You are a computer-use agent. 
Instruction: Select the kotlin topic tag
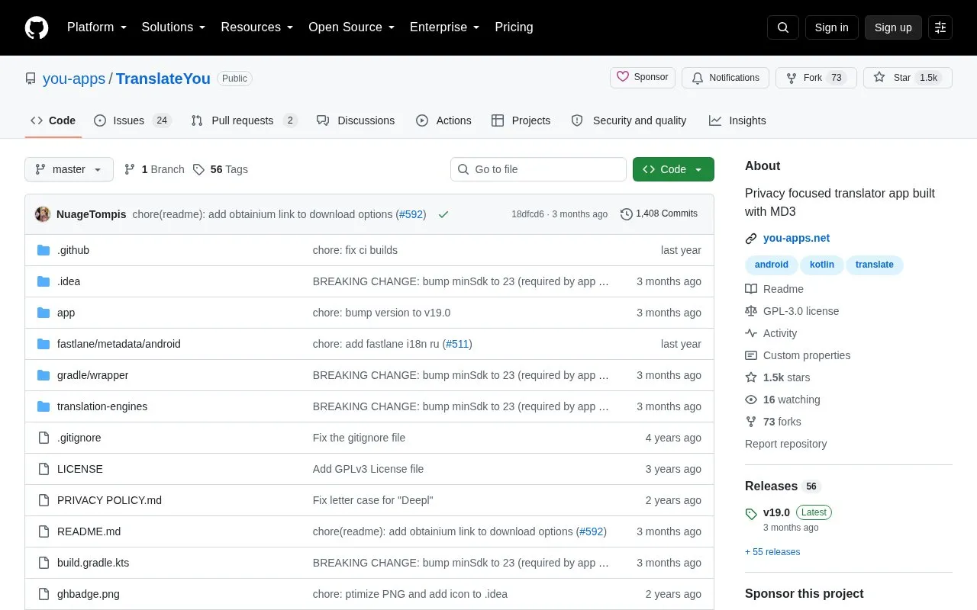pyautogui.click(x=822, y=265)
